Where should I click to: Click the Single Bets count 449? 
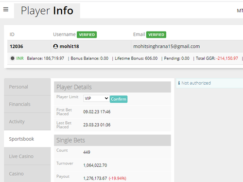(x=87, y=152)
